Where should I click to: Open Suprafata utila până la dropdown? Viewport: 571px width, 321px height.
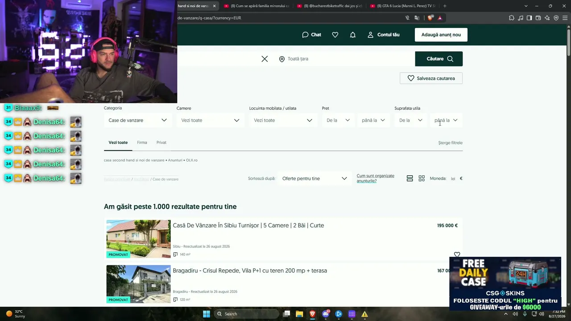(x=446, y=120)
